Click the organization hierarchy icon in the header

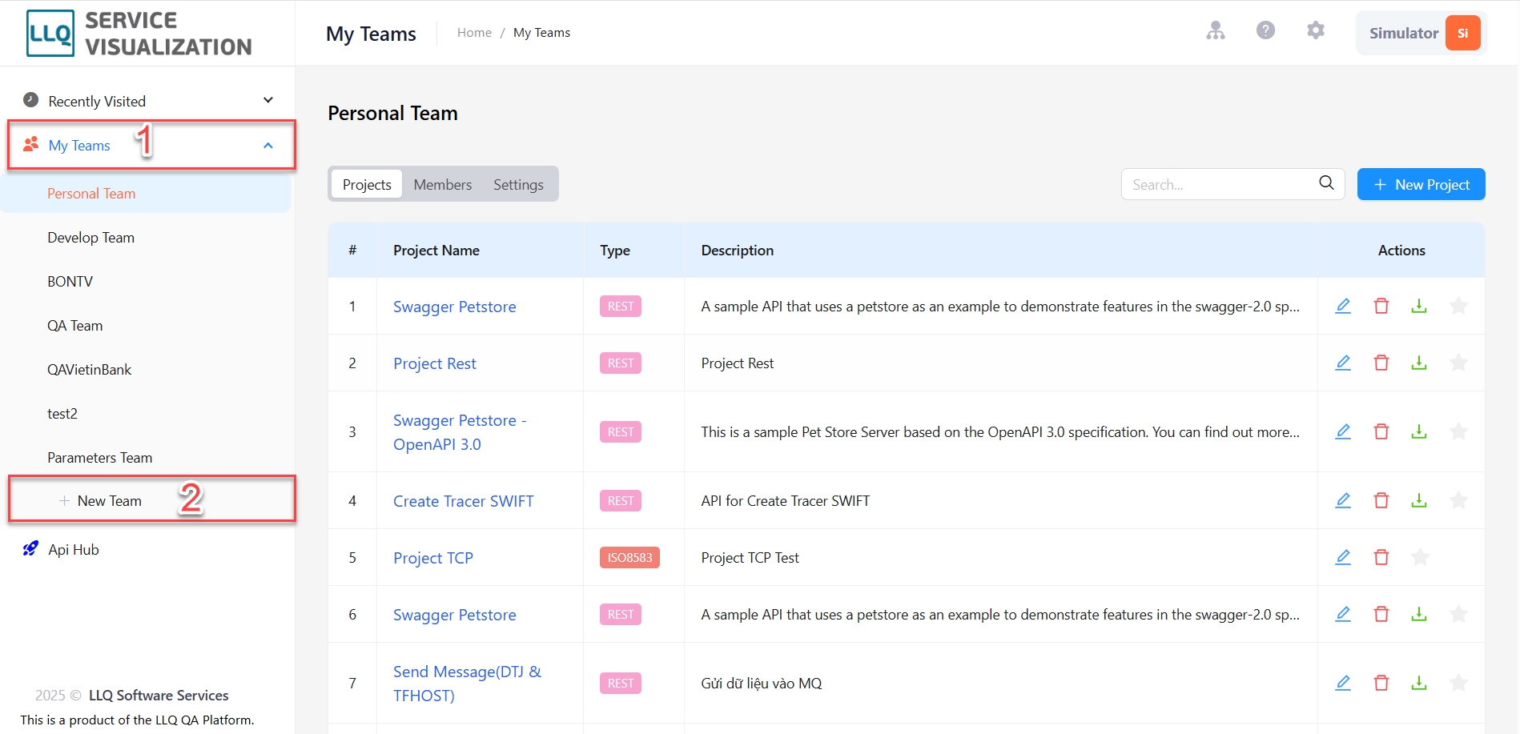pyautogui.click(x=1216, y=30)
